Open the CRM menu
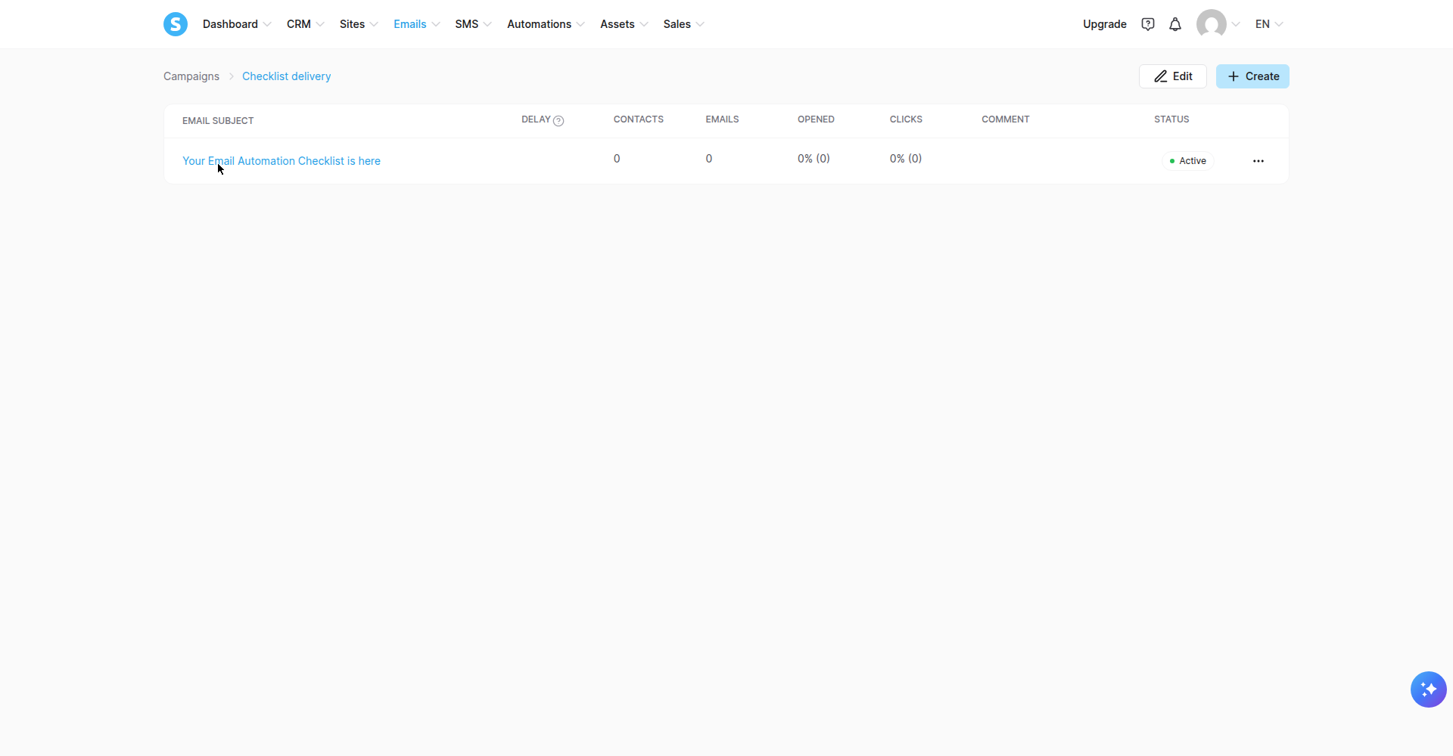 coord(306,24)
